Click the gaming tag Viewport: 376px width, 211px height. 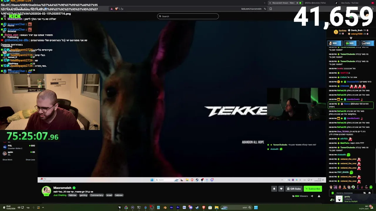(x=83, y=195)
